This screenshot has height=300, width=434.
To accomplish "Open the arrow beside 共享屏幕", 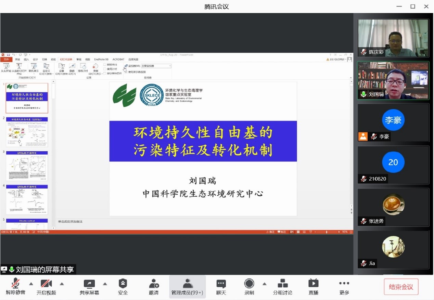I will [105, 284].
